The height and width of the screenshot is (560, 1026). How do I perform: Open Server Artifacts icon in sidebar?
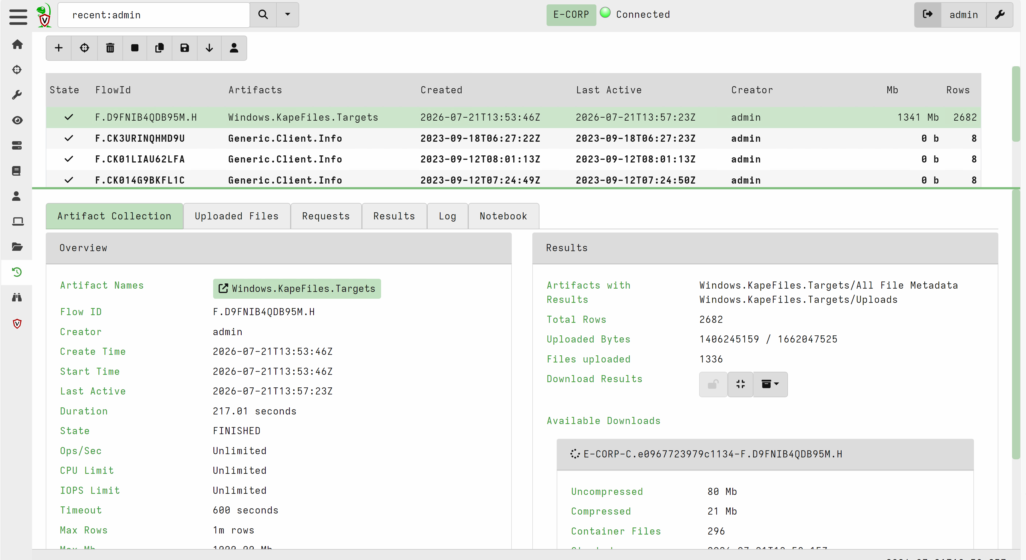coord(17,146)
